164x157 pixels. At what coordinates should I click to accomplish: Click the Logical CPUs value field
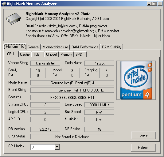pyautogui.click(x=45, y=112)
